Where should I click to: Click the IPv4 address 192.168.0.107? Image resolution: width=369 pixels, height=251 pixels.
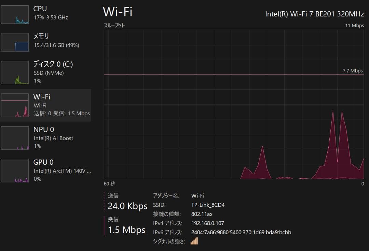pyautogui.click(x=208, y=223)
